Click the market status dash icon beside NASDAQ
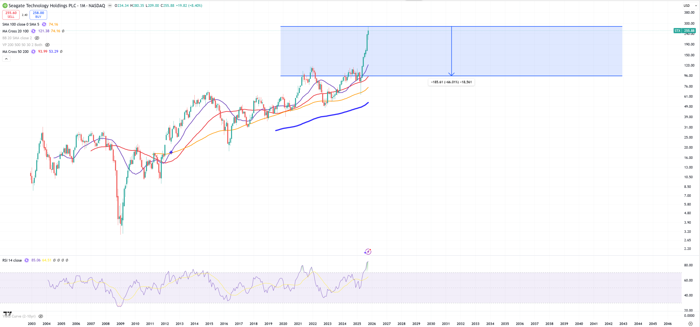Viewport: 700px width, 327px height. [110, 5]
